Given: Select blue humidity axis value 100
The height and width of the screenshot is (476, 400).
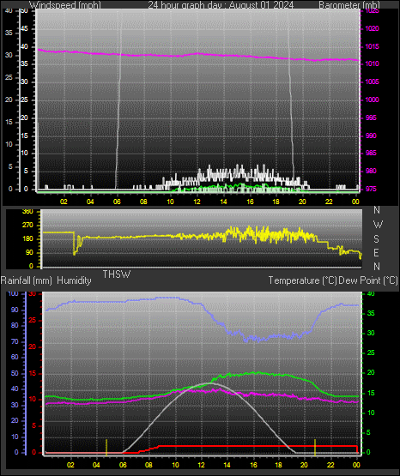Looking at the screenshot, I should tap(13, 294).
